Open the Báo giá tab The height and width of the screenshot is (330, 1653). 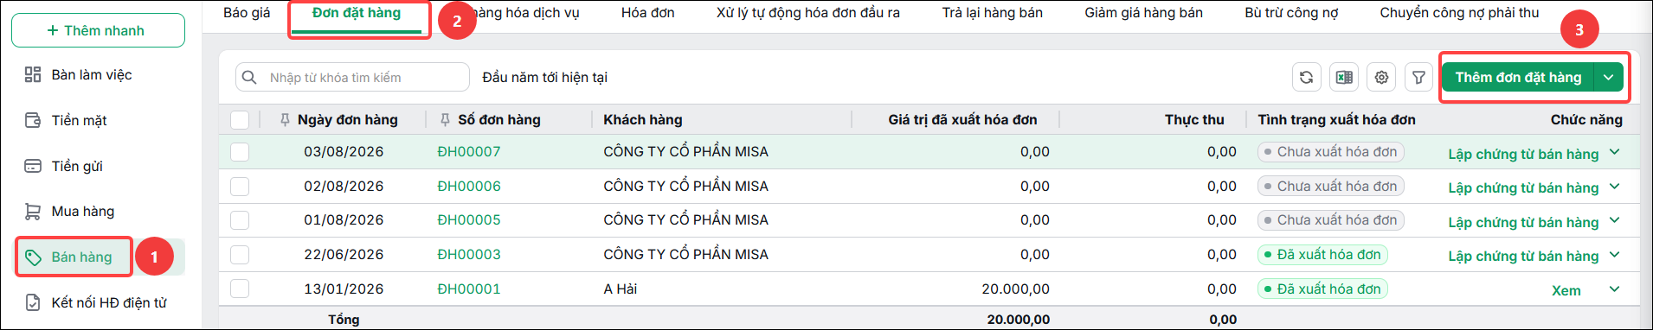[x=247, y=13]
